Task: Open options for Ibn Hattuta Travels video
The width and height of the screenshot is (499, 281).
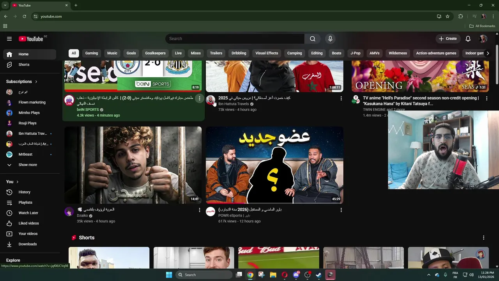Action: tap(341, 98)
